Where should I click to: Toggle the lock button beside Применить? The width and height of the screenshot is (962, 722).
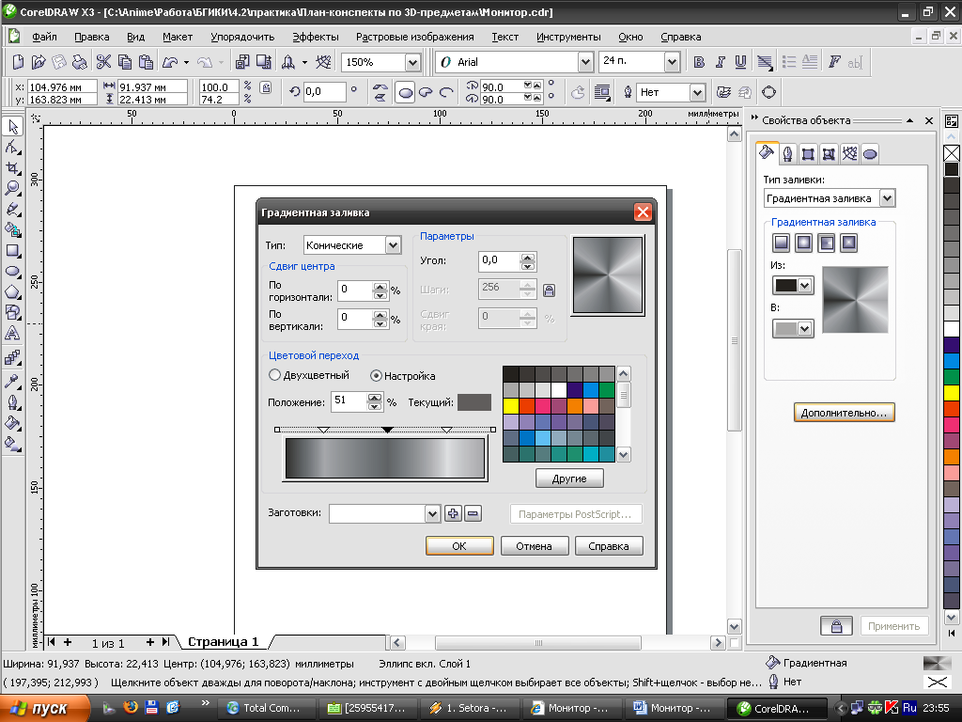click(836, 625)
